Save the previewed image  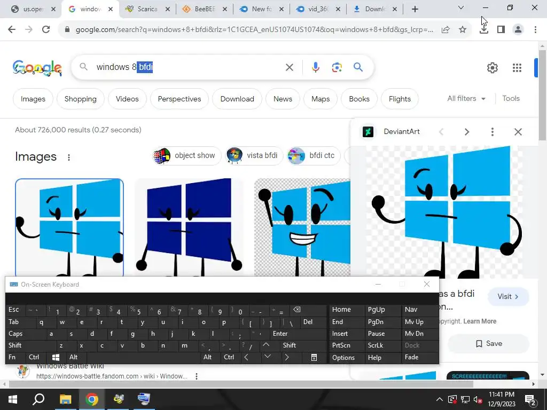click(488, 344)
